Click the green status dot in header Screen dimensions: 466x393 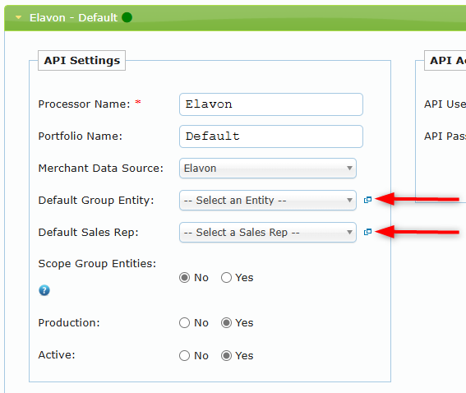[127, 17]
